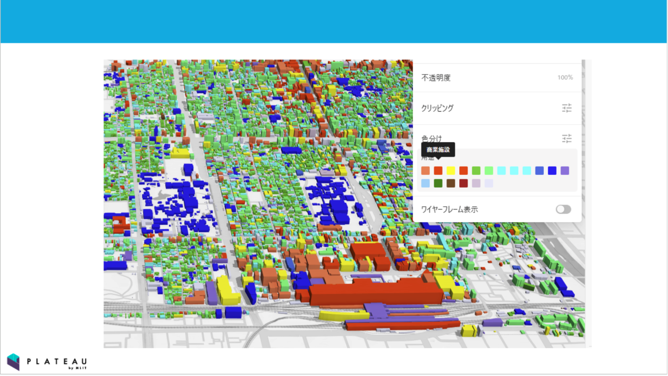Click the クリッピング label
The width and height of the screenshot is (668, 376).
[438, 108]
